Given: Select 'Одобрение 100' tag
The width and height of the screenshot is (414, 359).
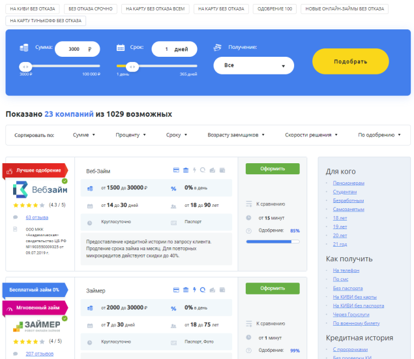Looking at the screenshot, I should [x=274, y=8].
